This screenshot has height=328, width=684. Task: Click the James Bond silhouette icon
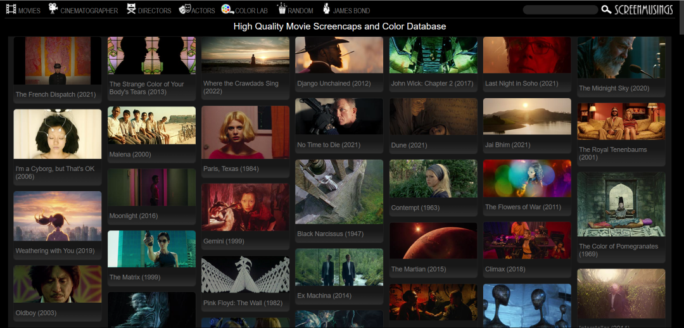[x=326, y=8]
